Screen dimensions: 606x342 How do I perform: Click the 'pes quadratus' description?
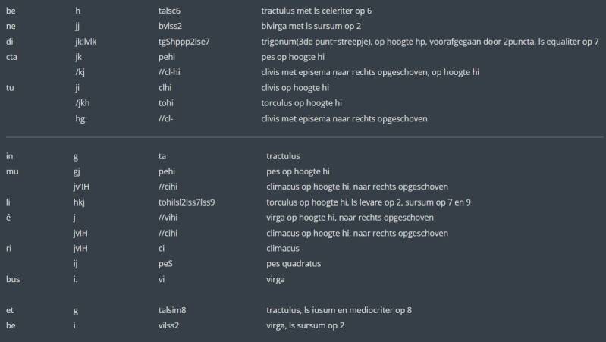294,263
